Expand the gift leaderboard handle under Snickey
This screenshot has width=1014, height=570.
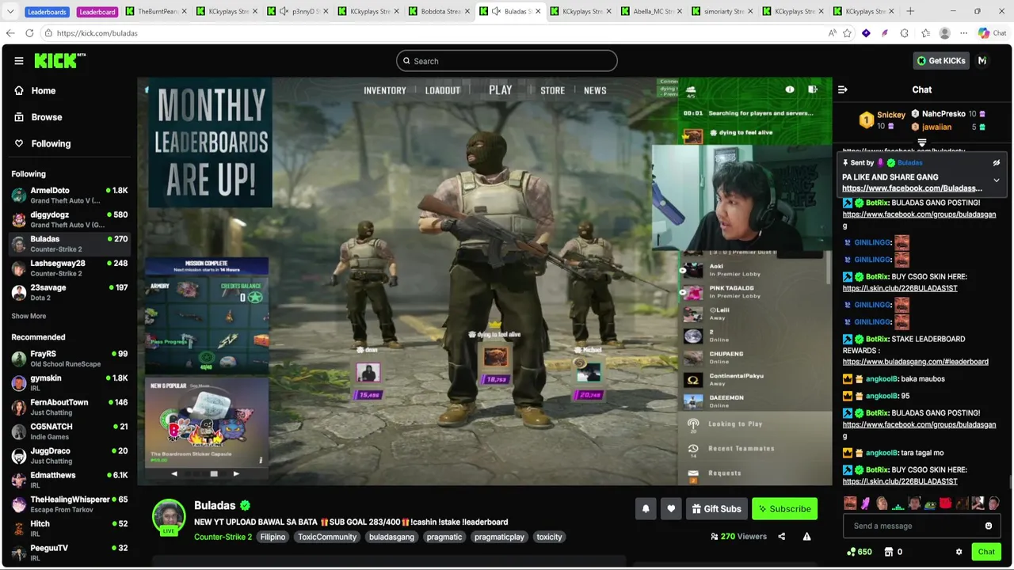pos(922,143)
